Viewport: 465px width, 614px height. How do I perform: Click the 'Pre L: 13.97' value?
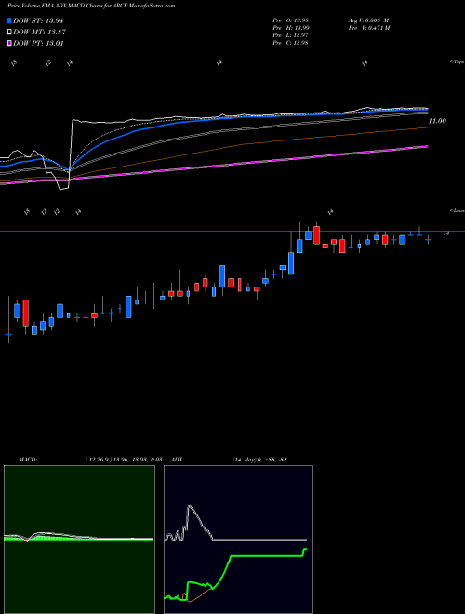click(x=290, y=35)
